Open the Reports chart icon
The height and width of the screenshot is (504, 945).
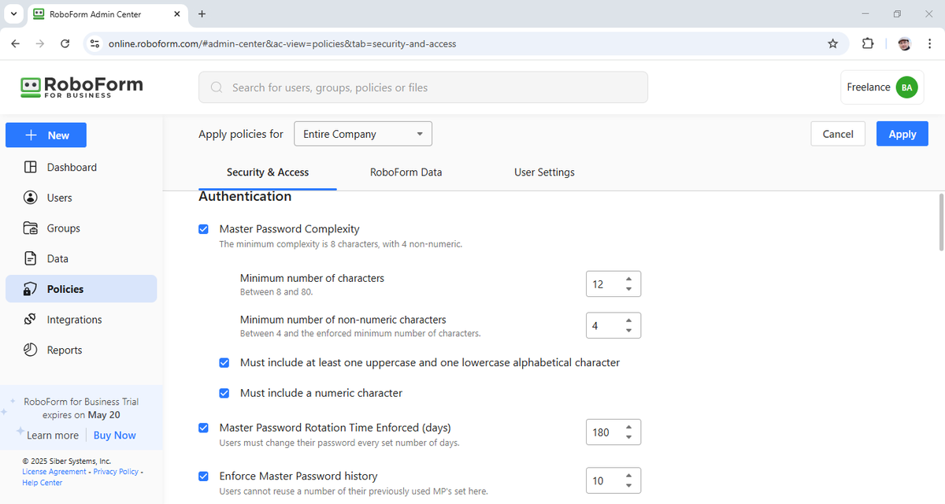31,350
